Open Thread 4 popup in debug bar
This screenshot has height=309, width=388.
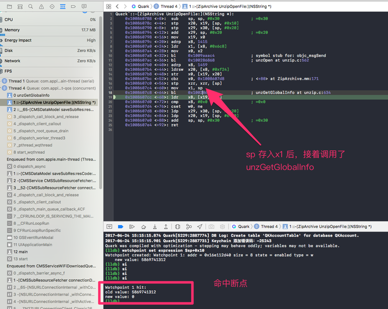(266, 226)
